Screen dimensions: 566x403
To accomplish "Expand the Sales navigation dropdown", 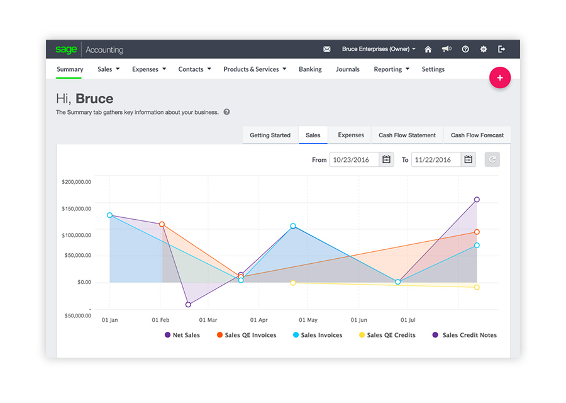I will pos(108,69).
